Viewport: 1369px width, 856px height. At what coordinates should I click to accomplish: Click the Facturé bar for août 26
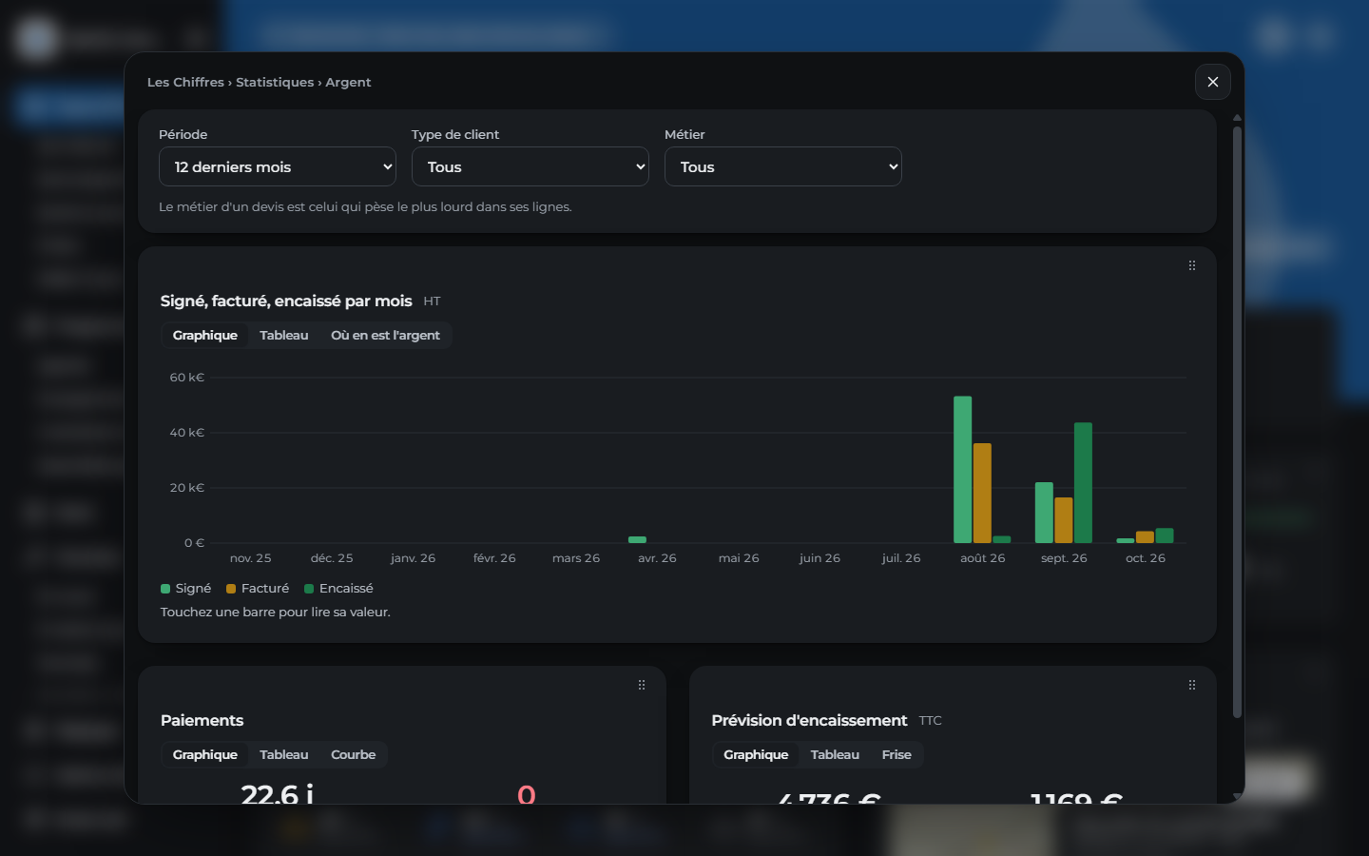coord(982,493)
